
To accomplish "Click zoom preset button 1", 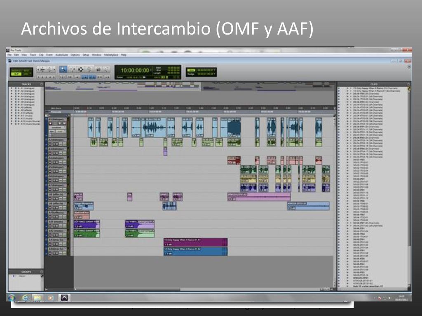I will [39, 77].
